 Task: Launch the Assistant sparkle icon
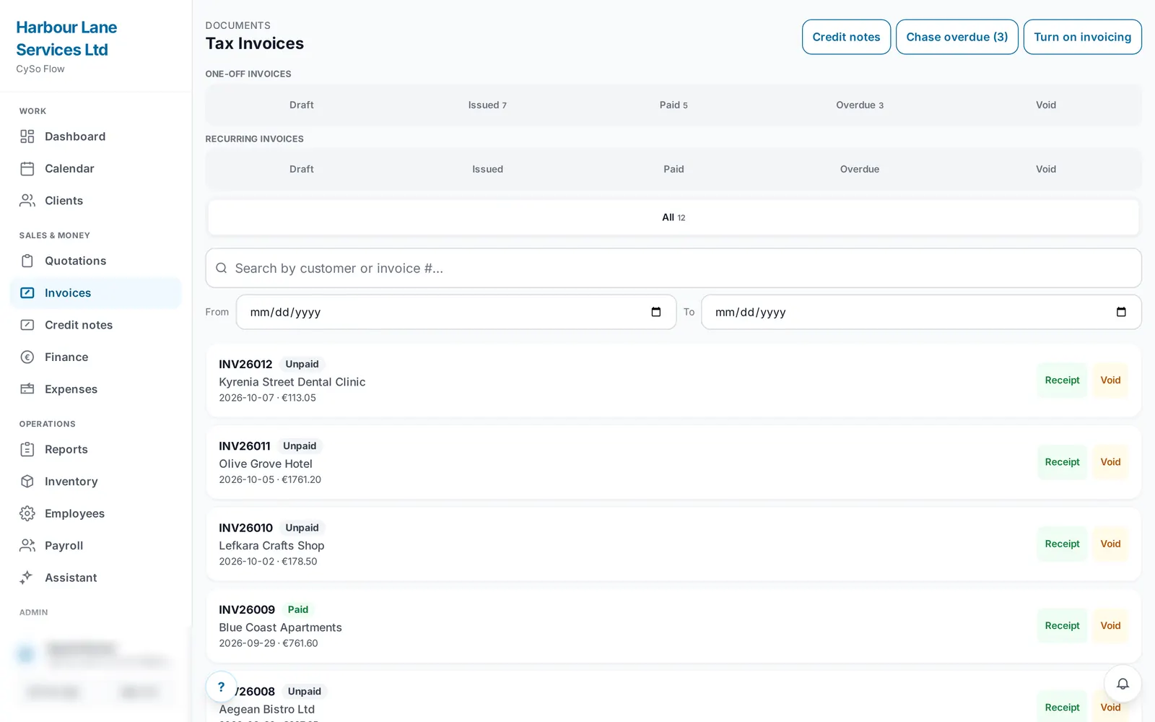tap(27, 578)
